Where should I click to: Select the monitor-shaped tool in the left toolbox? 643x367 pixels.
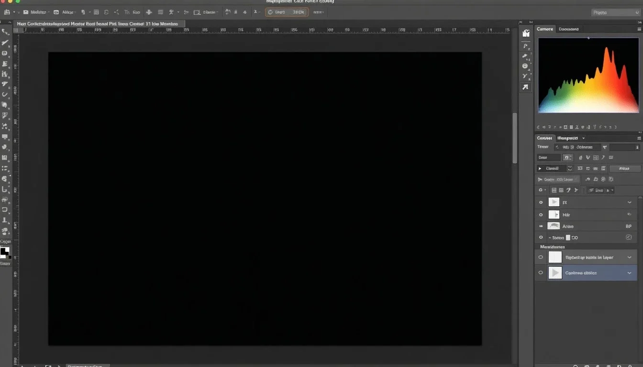pyautogui.click(x=5, y=137)
